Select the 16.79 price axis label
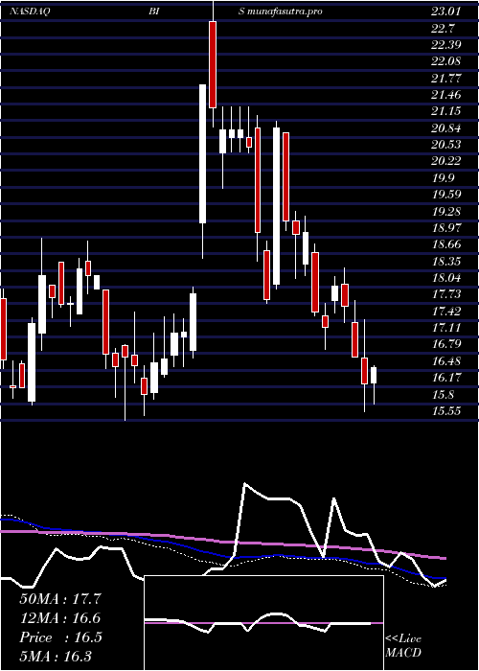This screenshot has width=479, height=671. [446, 344]
